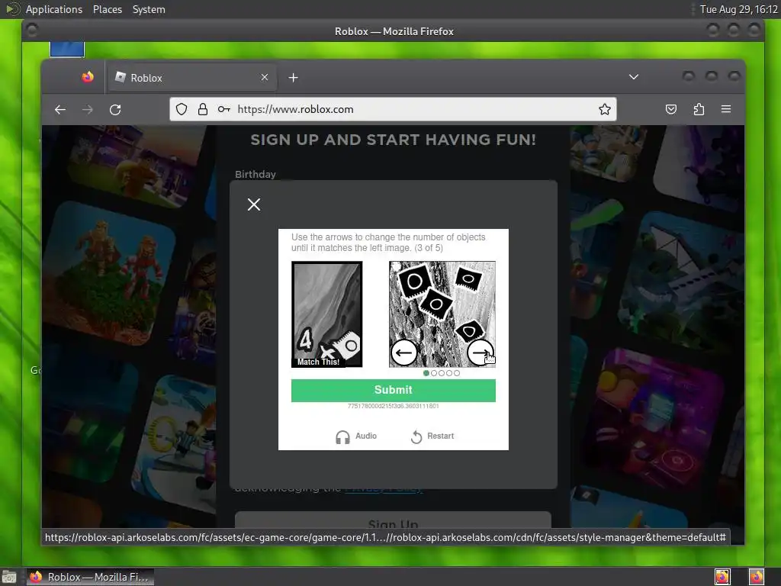Click the Firefox View icon in tab bar
The image size is (781, 586).
click(88, 77)
